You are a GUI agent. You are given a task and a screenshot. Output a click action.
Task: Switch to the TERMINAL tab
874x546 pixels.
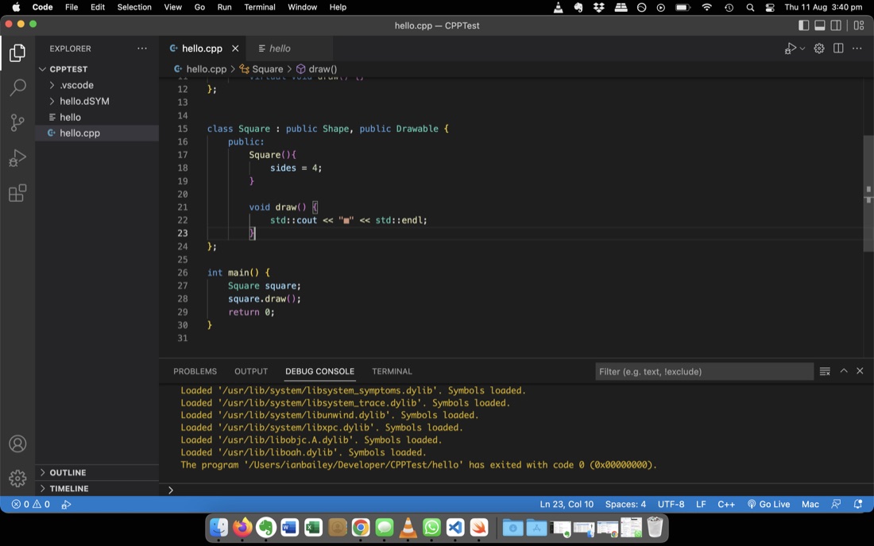[392, 371]
